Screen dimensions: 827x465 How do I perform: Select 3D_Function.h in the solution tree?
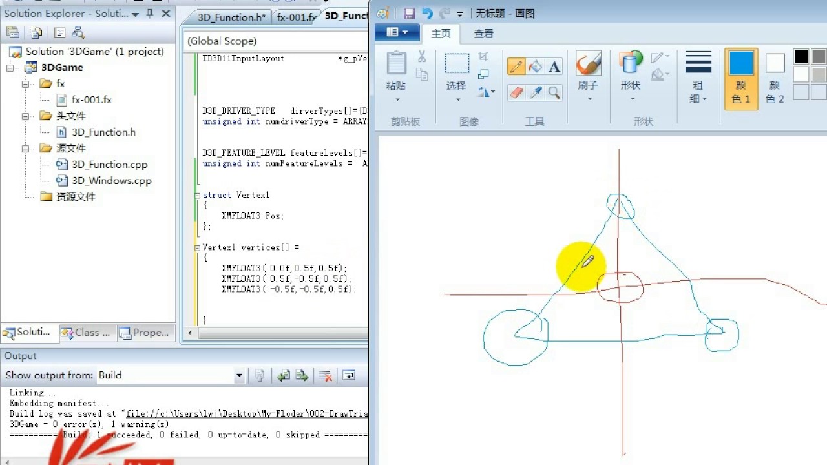coord(103,132)
